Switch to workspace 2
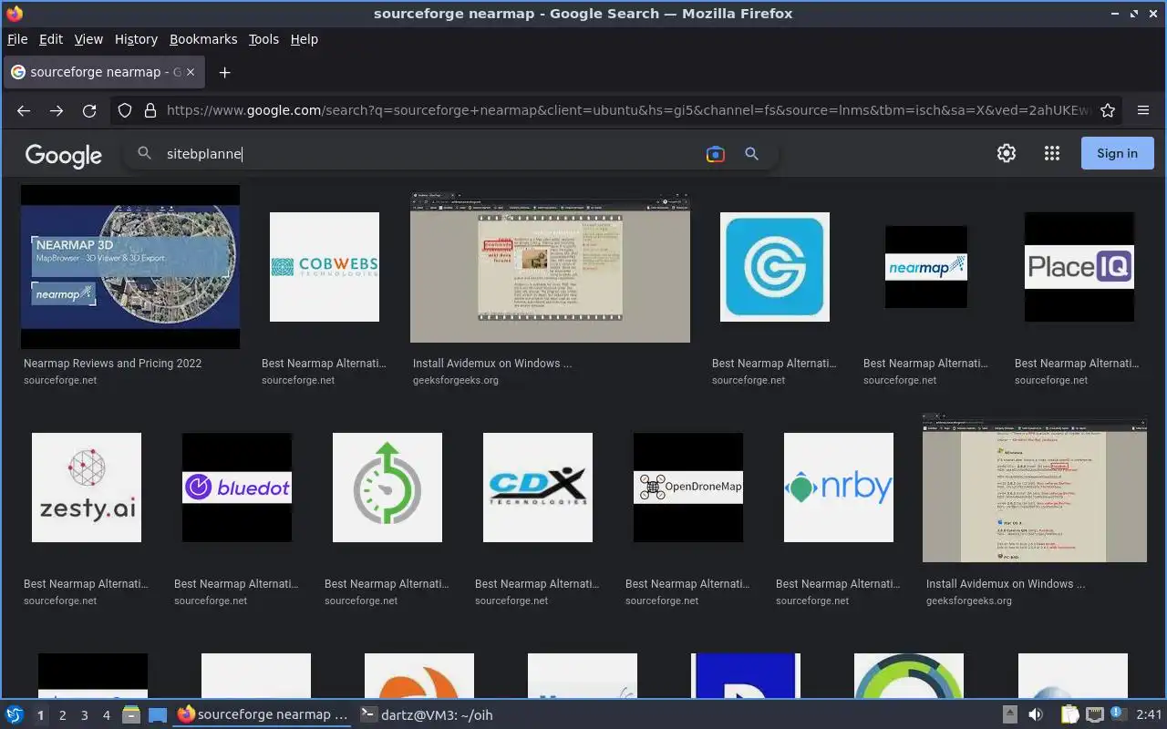Screen dimensions: 1167x729 (63, 715)
